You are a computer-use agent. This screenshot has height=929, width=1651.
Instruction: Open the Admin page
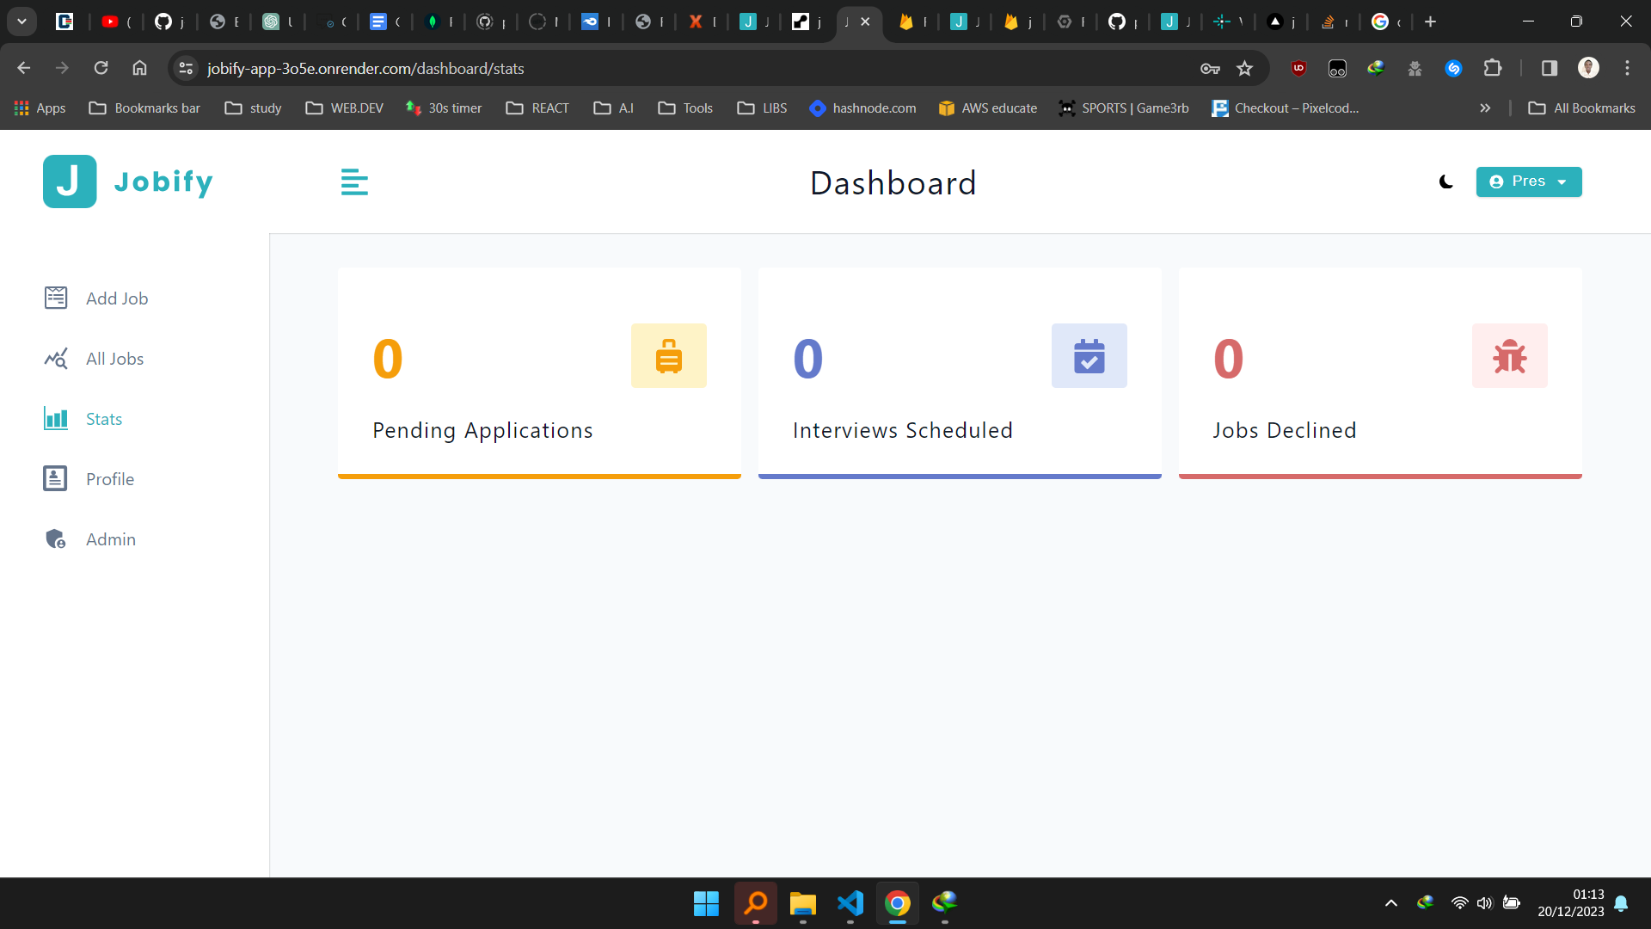tap(90, 539)
